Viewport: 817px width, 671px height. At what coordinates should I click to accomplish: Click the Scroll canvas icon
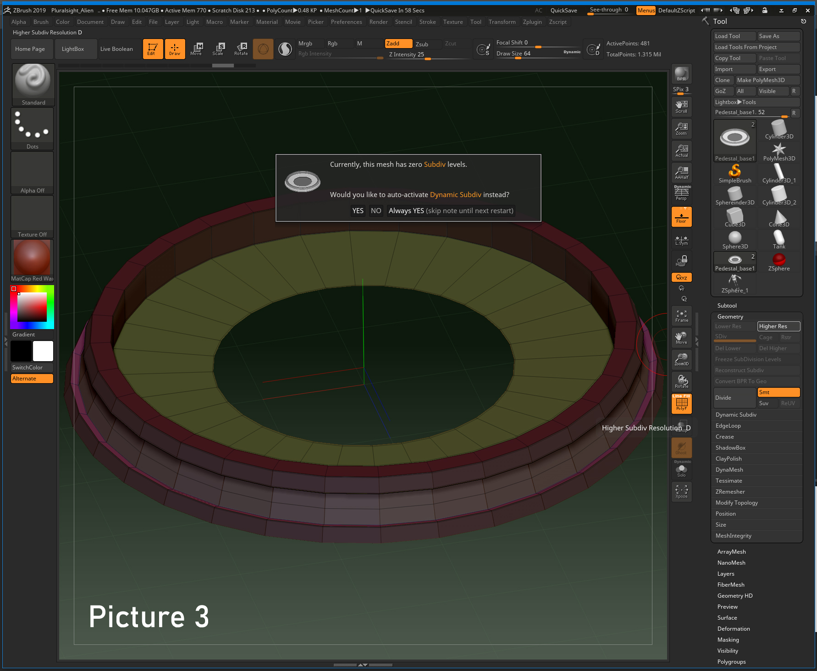(681, 107)
